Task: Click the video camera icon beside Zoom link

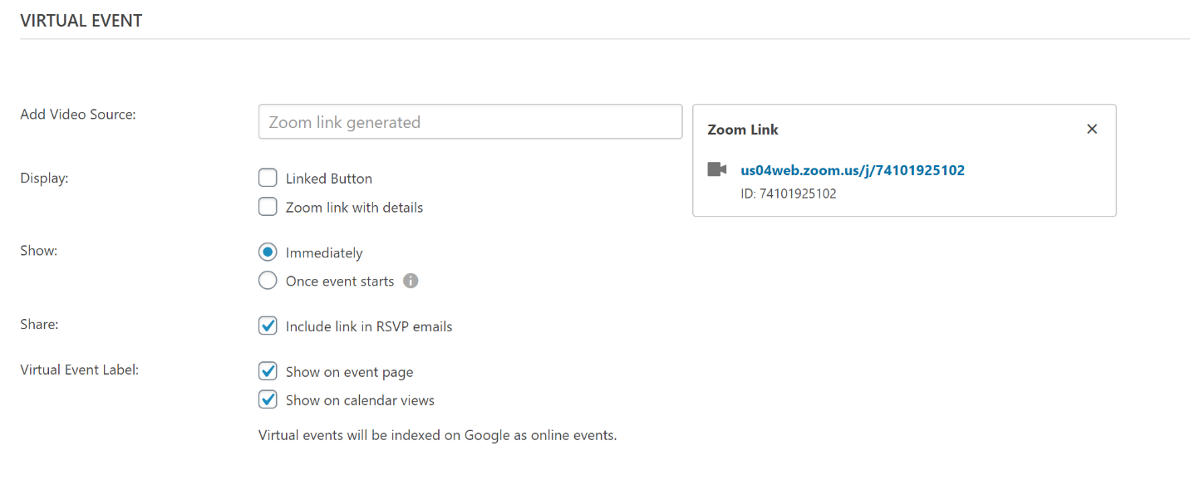Action: [x=716, y=169]
